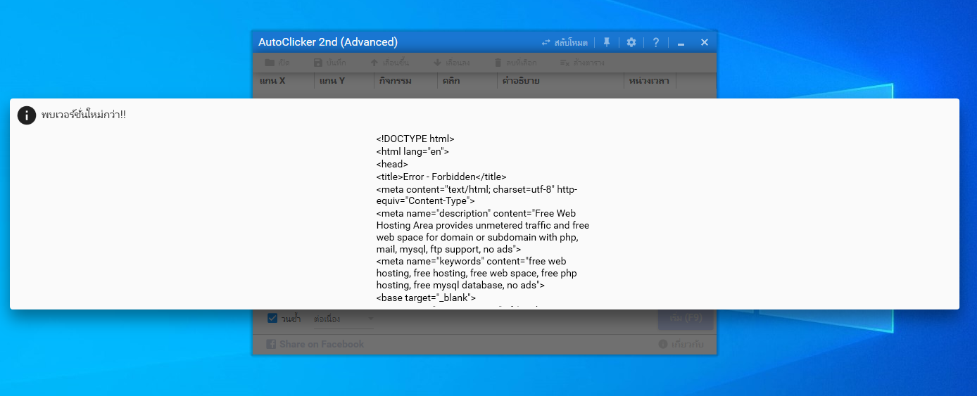Image resolution: width=977 pixels, height=396 pixels.
Task: Click the <!DOCTYPE html> line in the dialog
Action: pyautogui.click(x=415, y=139)
